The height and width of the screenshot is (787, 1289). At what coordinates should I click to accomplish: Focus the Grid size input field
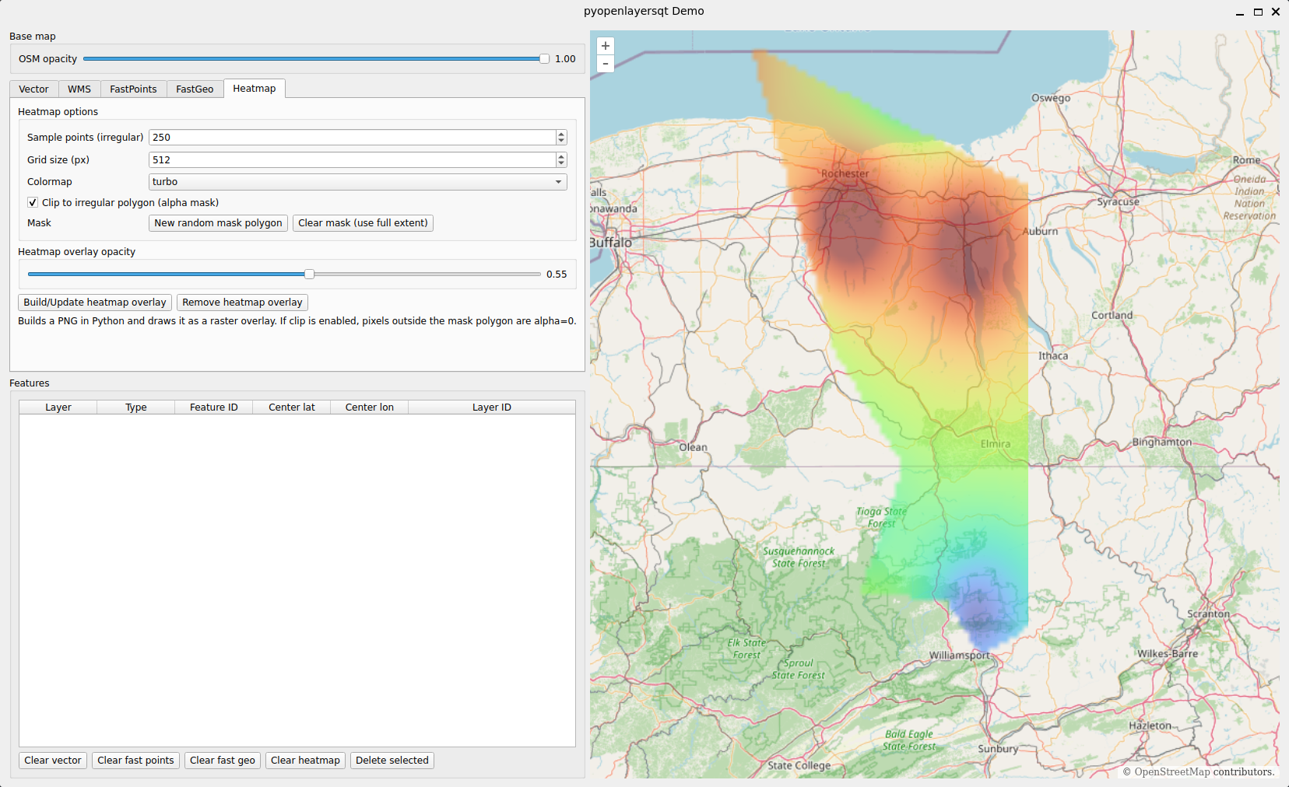352,160
